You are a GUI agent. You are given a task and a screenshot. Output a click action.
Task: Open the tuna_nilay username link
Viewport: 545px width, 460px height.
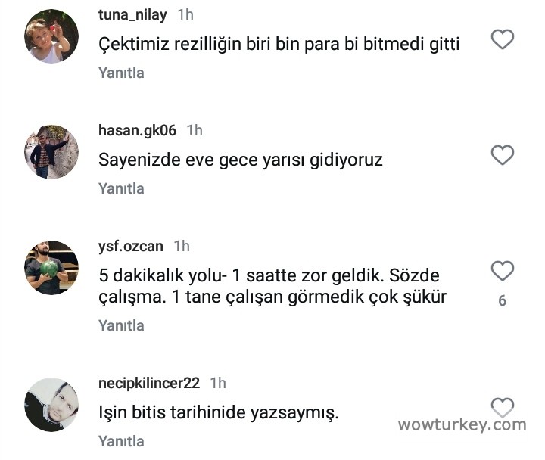pyautogui.click(x=132, y=15)
